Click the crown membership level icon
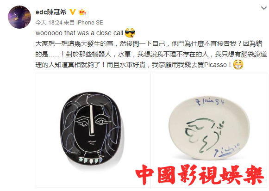Image resolution: width=269 pixels, height=191 pixels. tap(82, 12)
